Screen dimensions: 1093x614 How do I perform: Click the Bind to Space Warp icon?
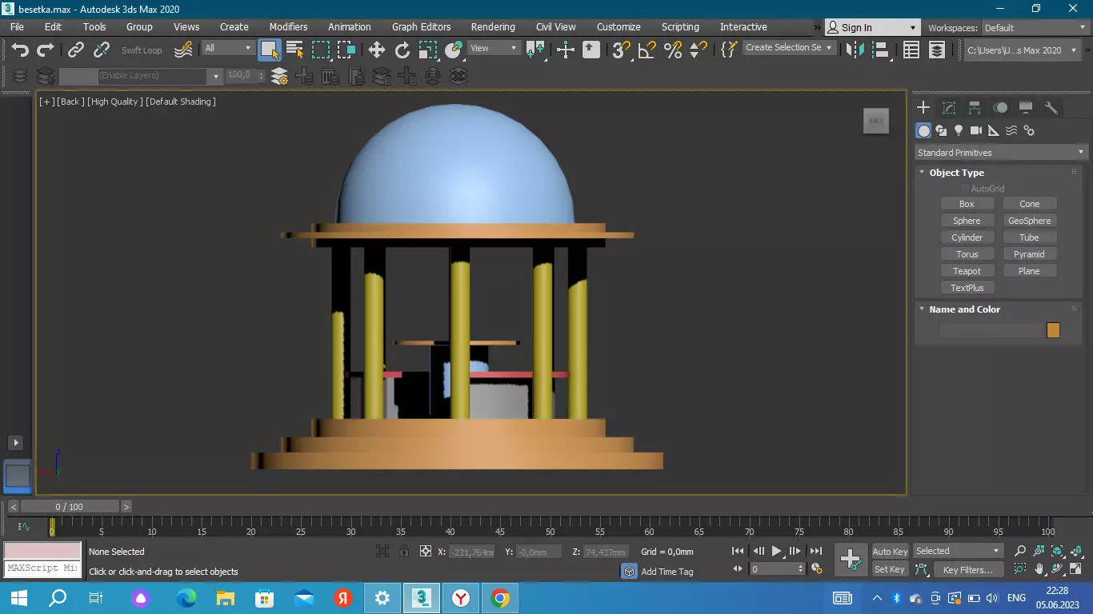184,50
